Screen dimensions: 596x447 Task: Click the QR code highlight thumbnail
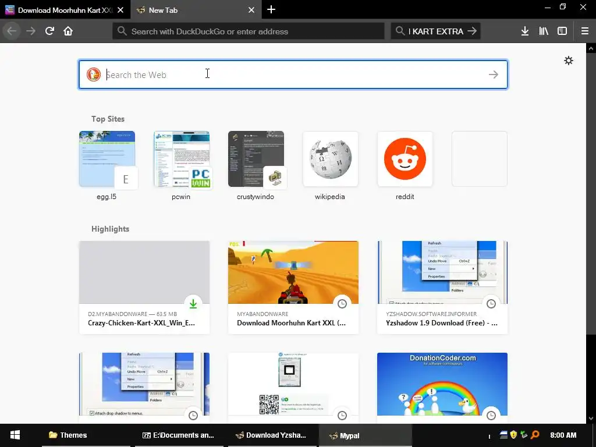pyautogui.click(x=293, y=384)
